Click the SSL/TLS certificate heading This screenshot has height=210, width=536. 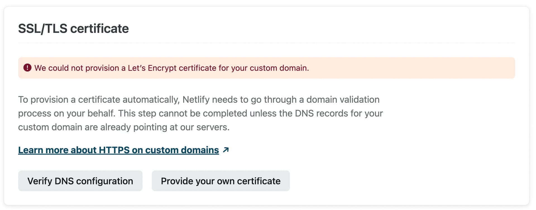tap(73, 28)
